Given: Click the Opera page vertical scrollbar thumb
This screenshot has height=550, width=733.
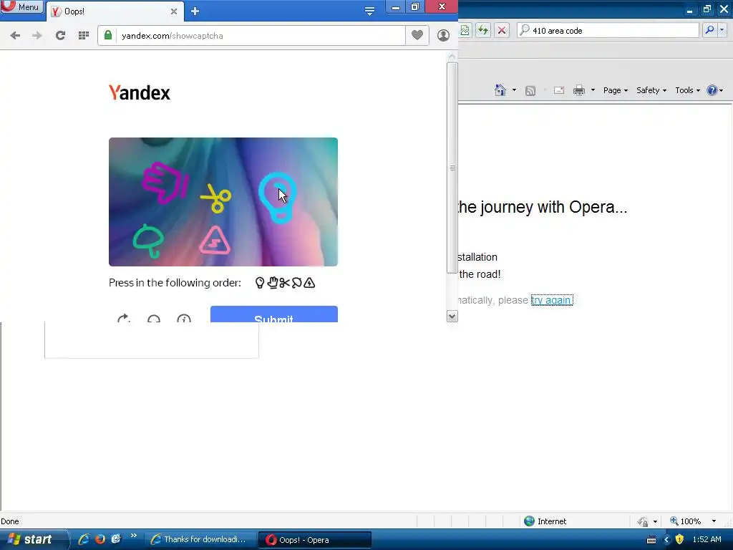Looking at the screenshot, I should pos(452,168).
